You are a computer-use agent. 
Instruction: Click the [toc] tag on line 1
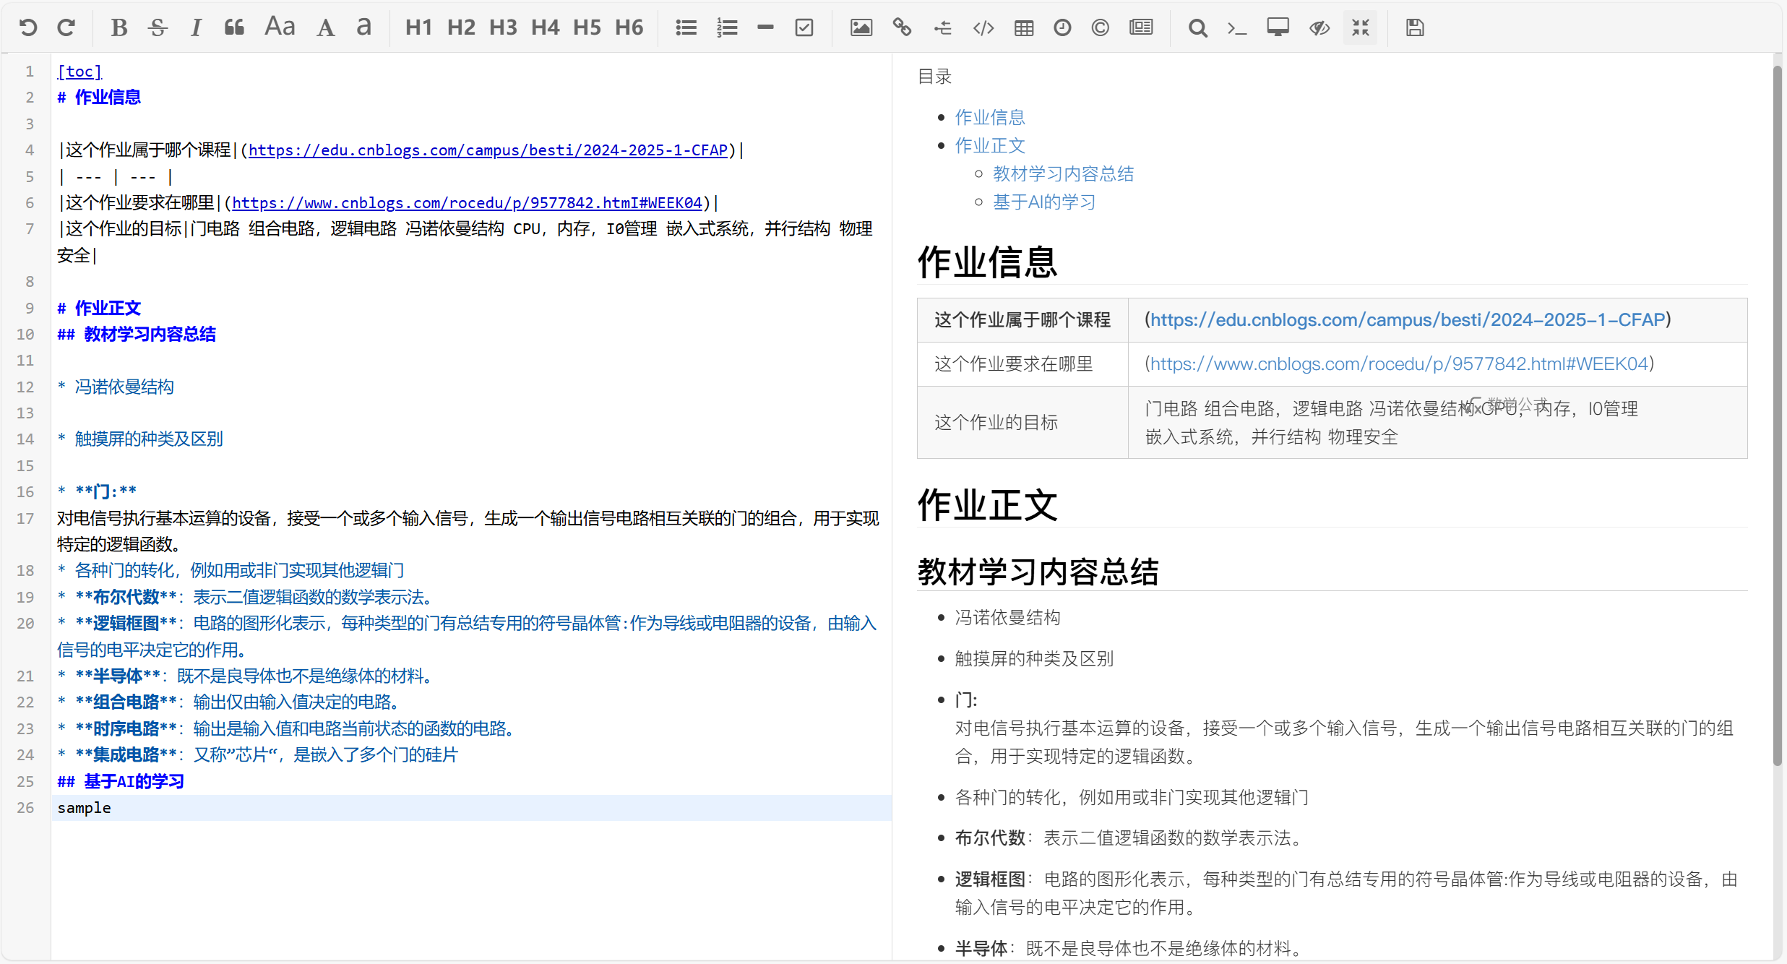(79, 72)
